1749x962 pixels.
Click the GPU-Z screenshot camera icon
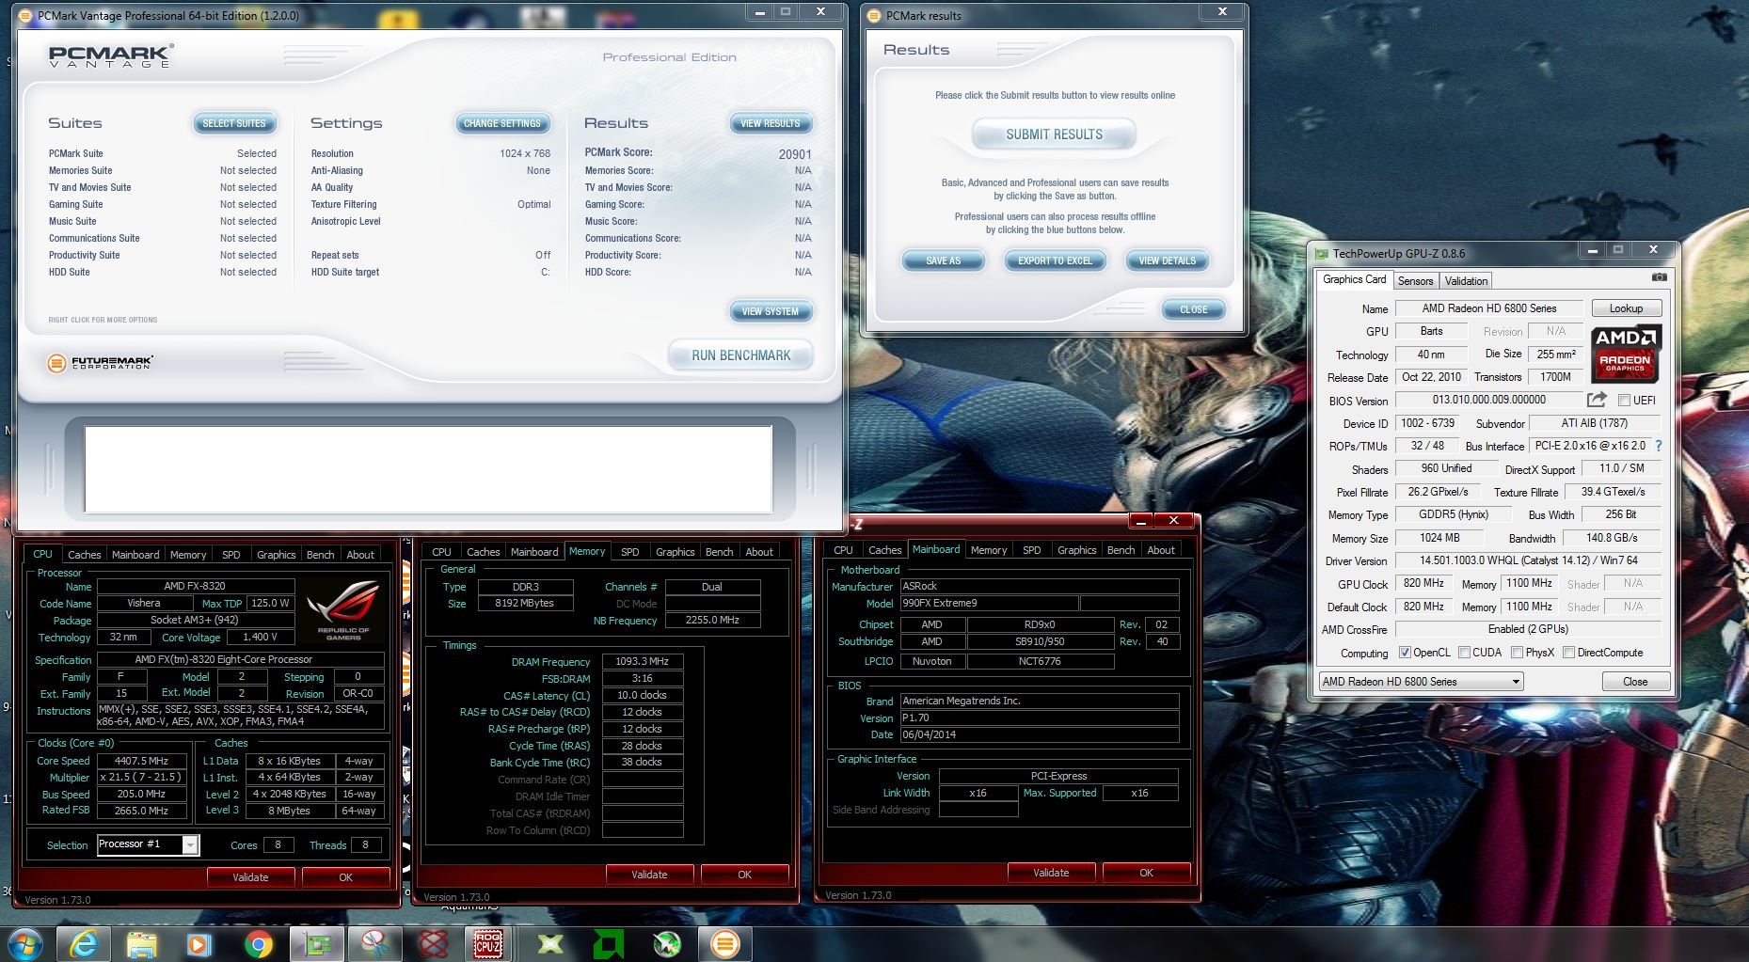coord(1659,277)
